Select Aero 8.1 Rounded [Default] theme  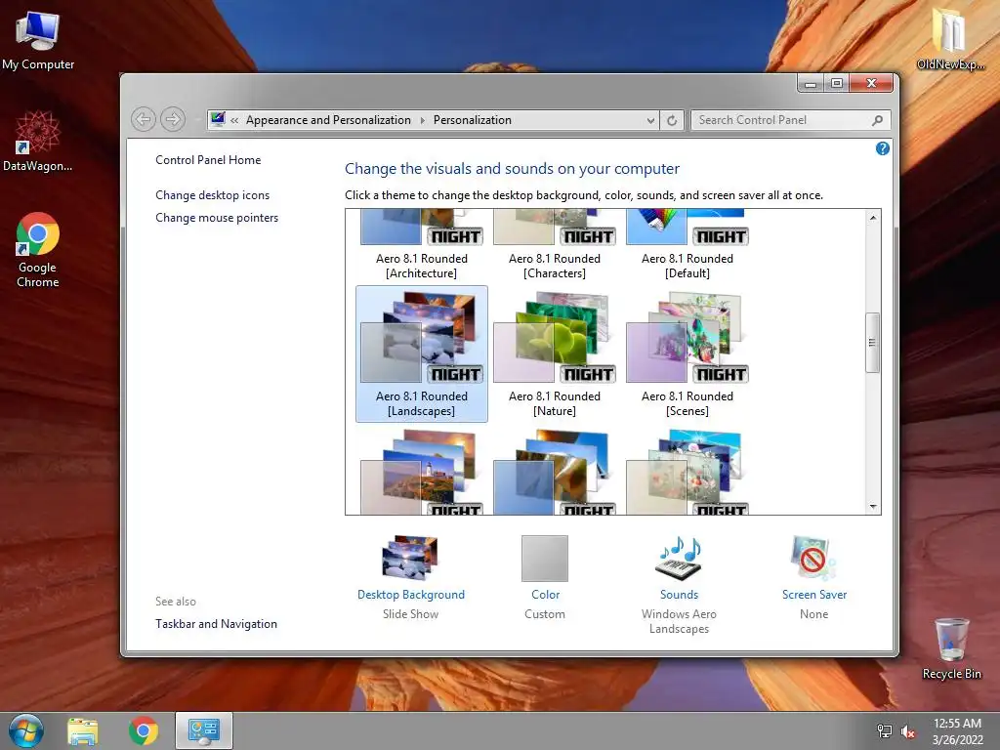click(x=687, y=245)
